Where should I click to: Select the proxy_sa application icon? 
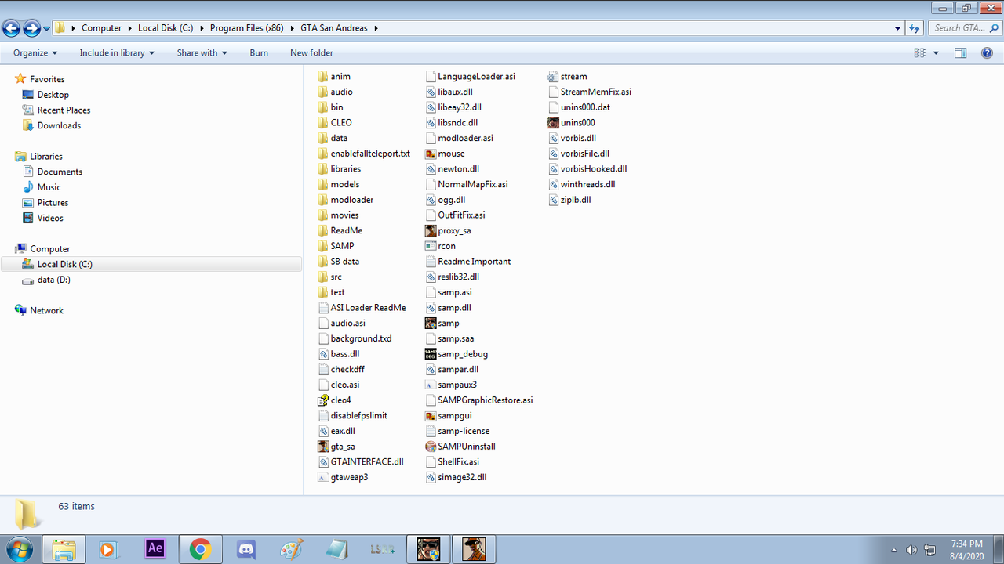431,230
